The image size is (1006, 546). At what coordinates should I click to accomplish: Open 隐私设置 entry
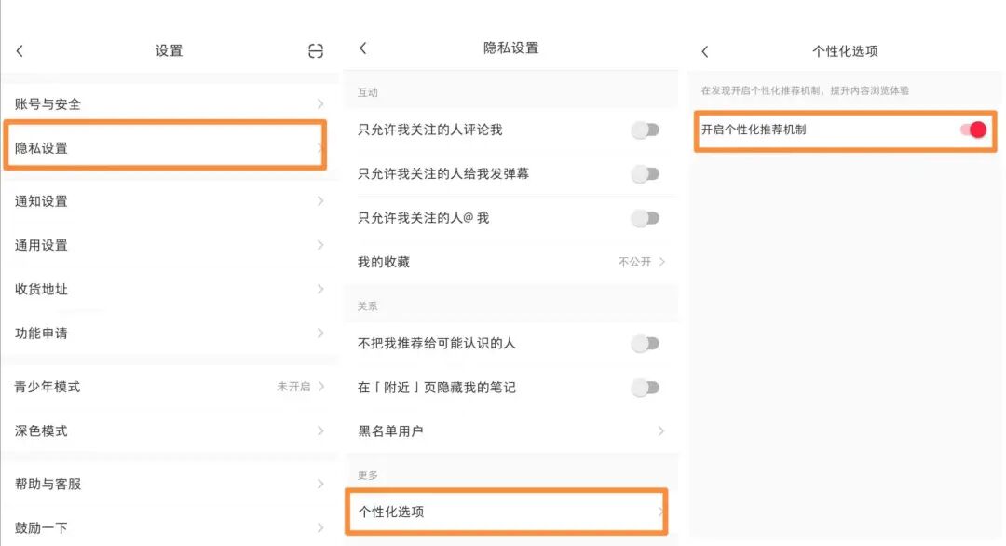[x=166, y=147]
